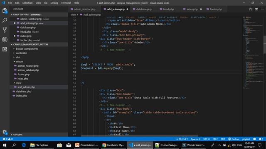Select PHP language mode in status bar
266x149 pixels.
pos(223,139)
